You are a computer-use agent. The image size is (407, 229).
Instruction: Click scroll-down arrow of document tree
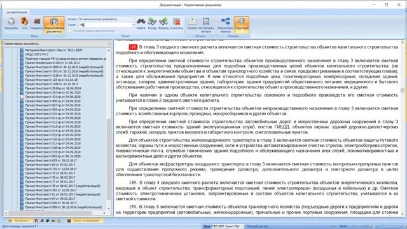point(109,209)
